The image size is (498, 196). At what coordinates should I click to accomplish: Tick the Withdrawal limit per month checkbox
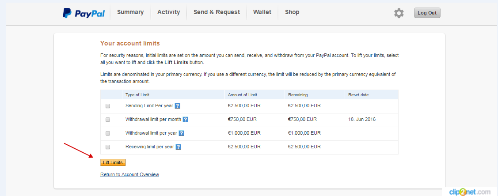click(108, 120)
